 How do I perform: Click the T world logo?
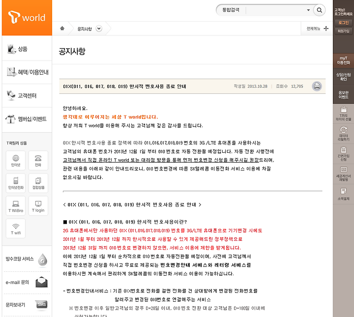click(x=27, y=17)
